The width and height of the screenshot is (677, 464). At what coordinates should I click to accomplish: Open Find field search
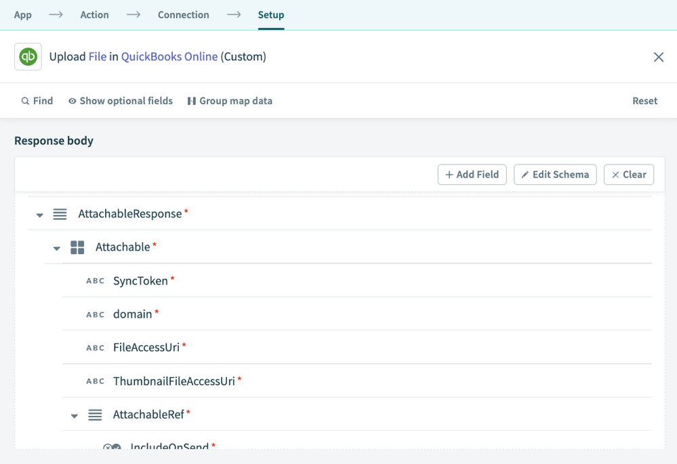tap(37, 101)
